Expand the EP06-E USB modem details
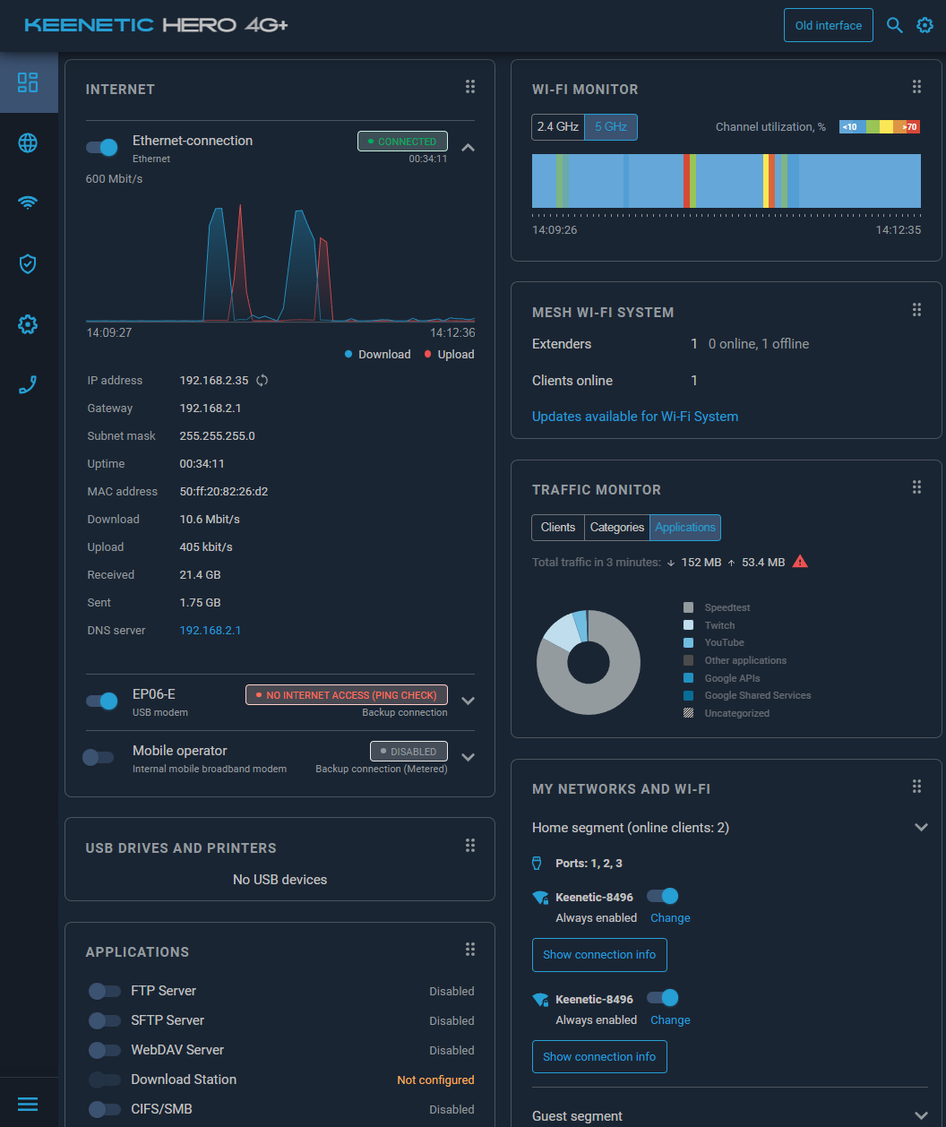The image size is (946, 1127). point(468,701)
